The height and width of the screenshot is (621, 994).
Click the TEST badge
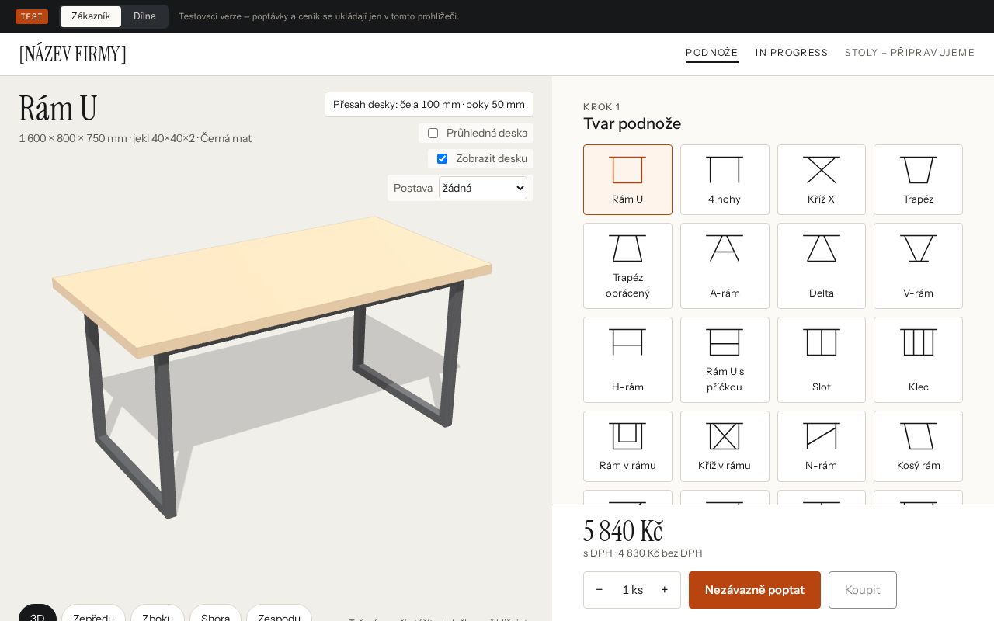[x=32, y=16]
